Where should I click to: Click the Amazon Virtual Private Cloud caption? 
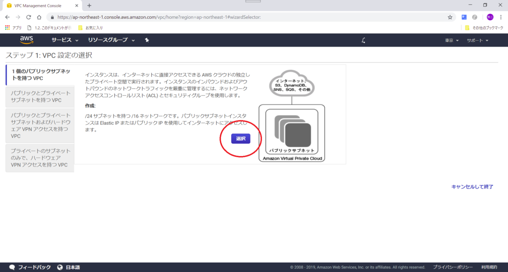[x=292, y=159]
